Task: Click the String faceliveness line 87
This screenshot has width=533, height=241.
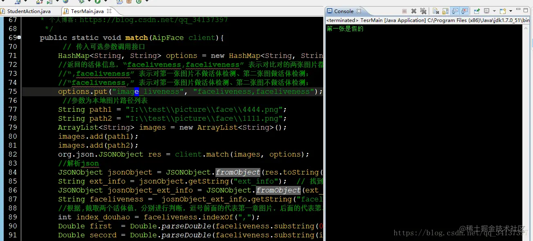Action: click(190, 199)
